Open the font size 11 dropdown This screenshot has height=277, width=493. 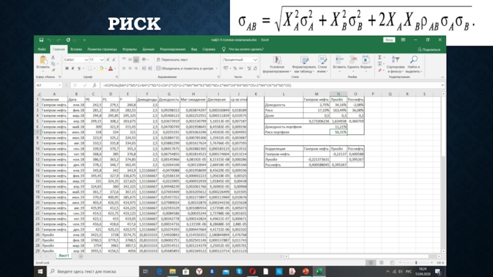click(102, 60)
